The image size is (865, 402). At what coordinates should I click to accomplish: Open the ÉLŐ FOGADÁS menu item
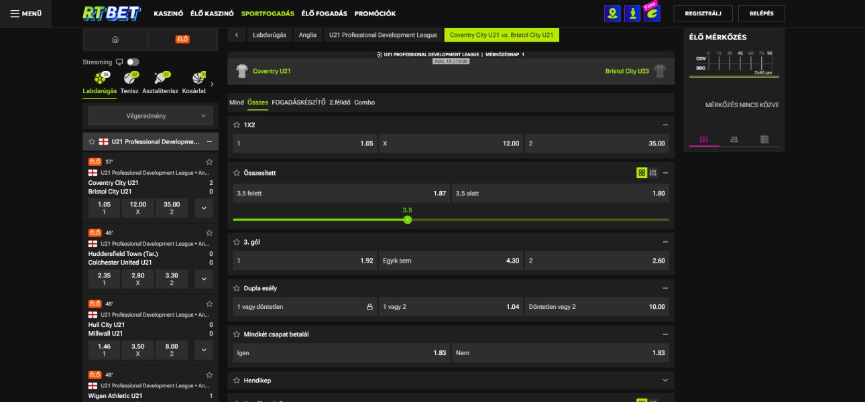(325, 13)
